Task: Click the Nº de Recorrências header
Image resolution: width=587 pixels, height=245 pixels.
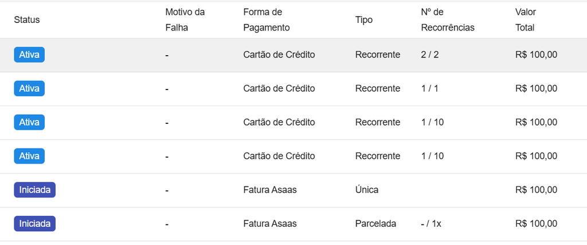Action: click(448, 20)
